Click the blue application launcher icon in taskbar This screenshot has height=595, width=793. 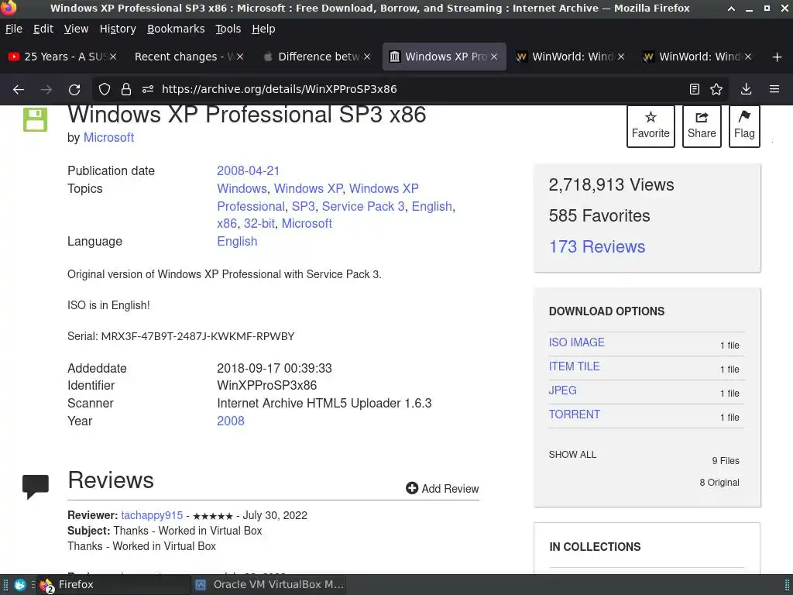(20, 585)
